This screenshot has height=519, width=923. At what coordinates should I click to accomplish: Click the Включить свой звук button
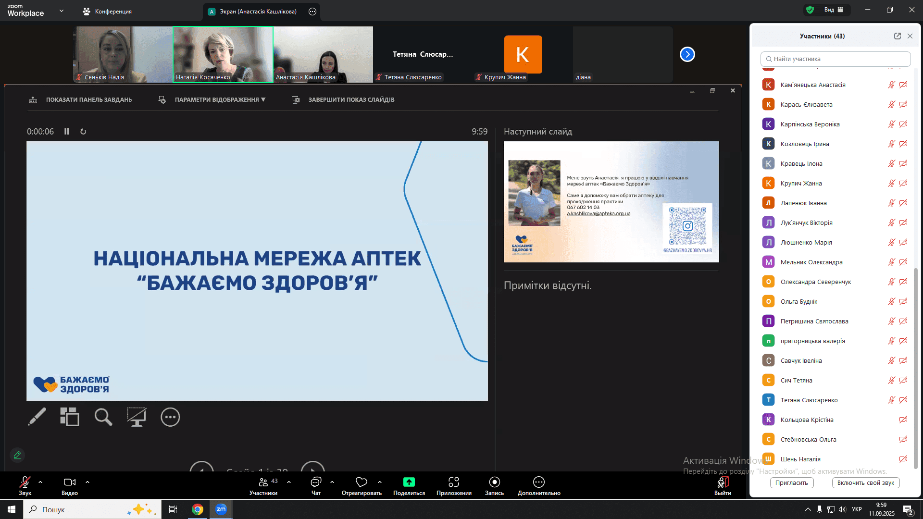[x=866, y=482]
